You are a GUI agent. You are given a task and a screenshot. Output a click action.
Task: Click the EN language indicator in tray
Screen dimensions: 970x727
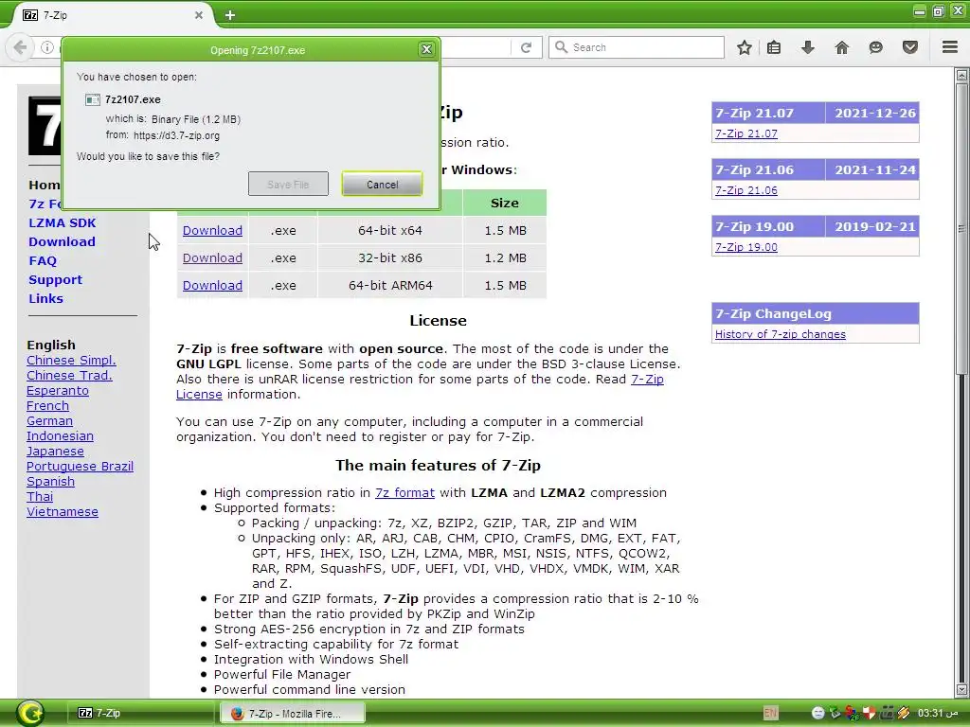[x=770, y=713]
